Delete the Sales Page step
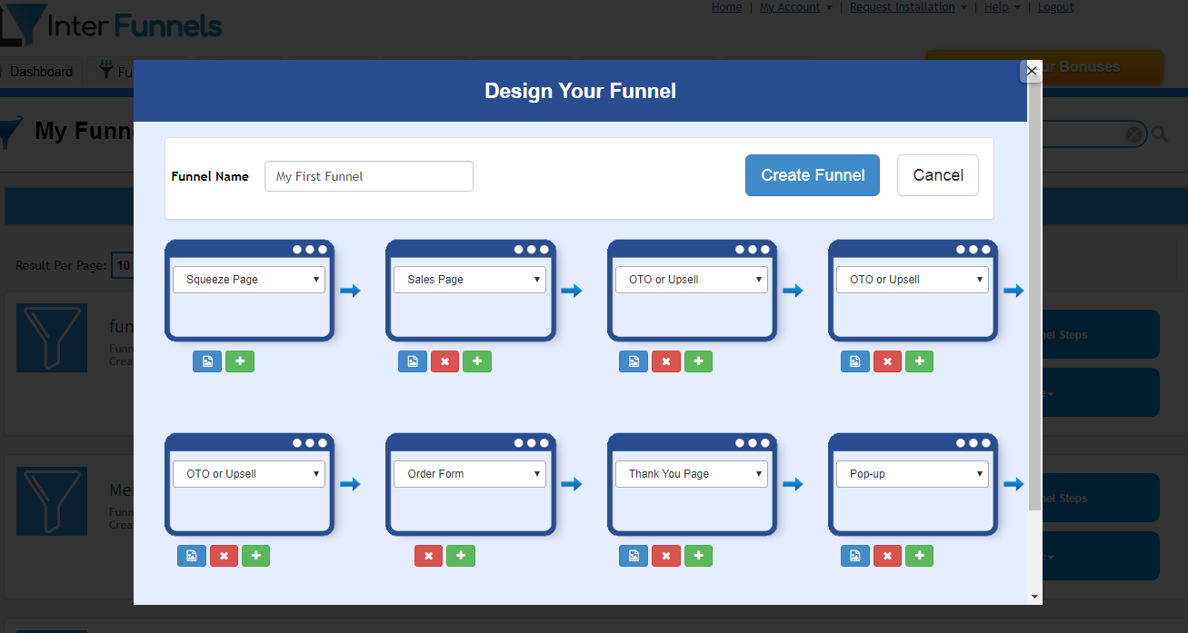 (444, 361)
